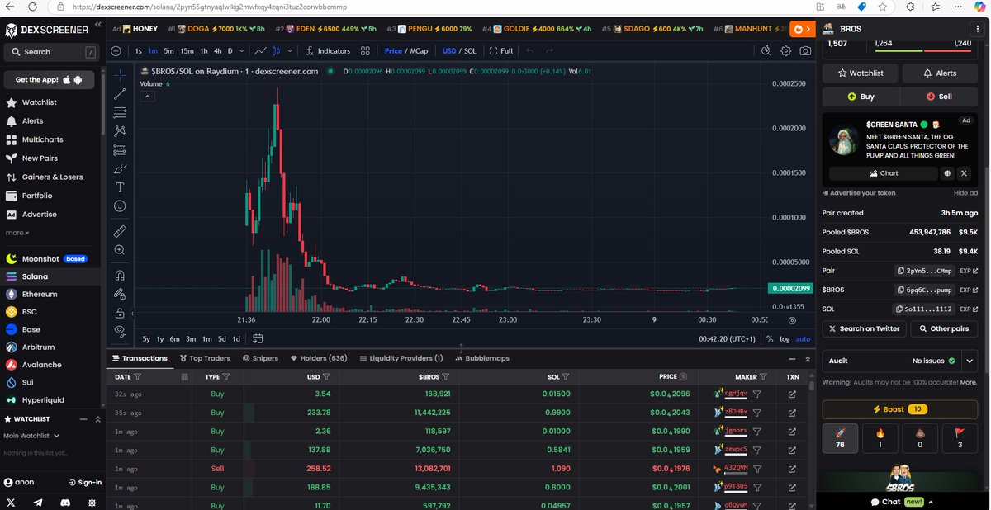Screen dimensions: 991x510
Task: Select the brush drawing tool
Action: [120, 169]
